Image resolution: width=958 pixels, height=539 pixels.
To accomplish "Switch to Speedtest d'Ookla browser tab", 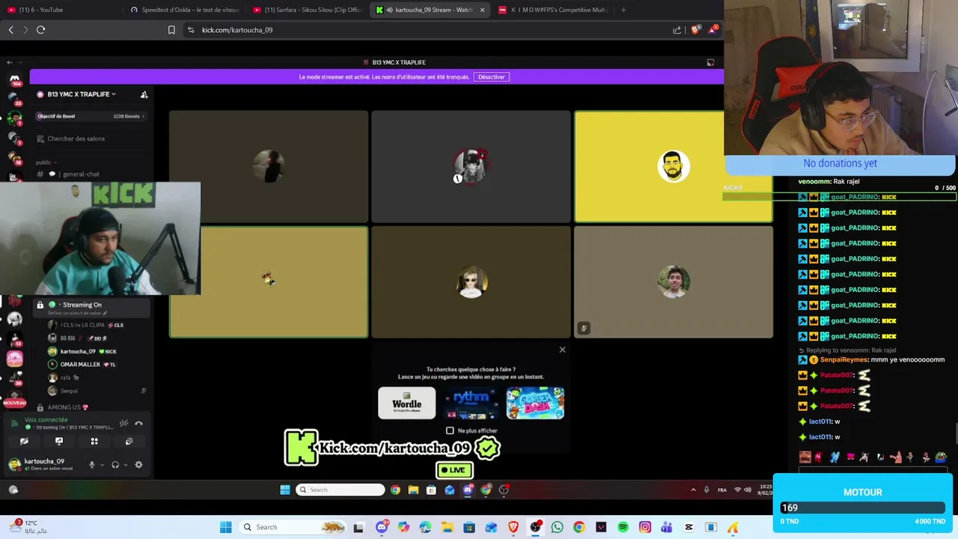I will click(184, 10).
